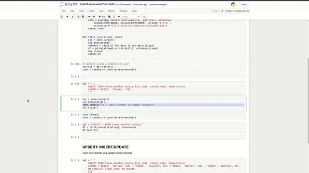Restart kernel and run all icon
Image resolution: width=309 pixels, height=173 pixels.
point(119,17)
